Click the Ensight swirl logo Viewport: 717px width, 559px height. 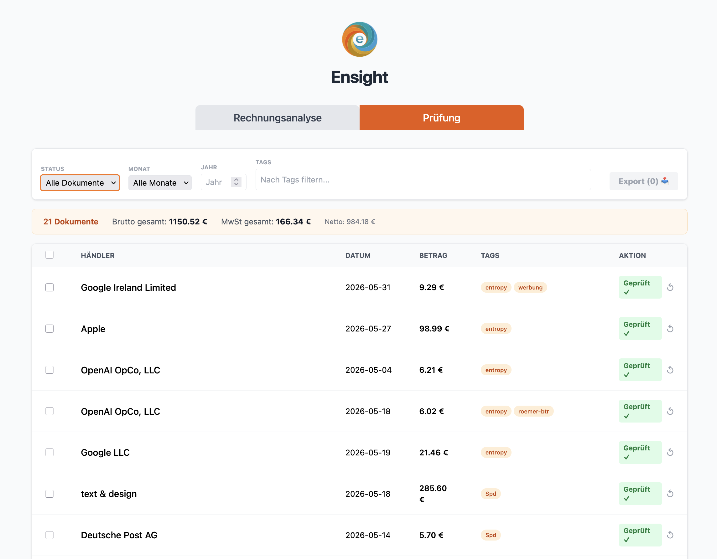coord(360,39)
